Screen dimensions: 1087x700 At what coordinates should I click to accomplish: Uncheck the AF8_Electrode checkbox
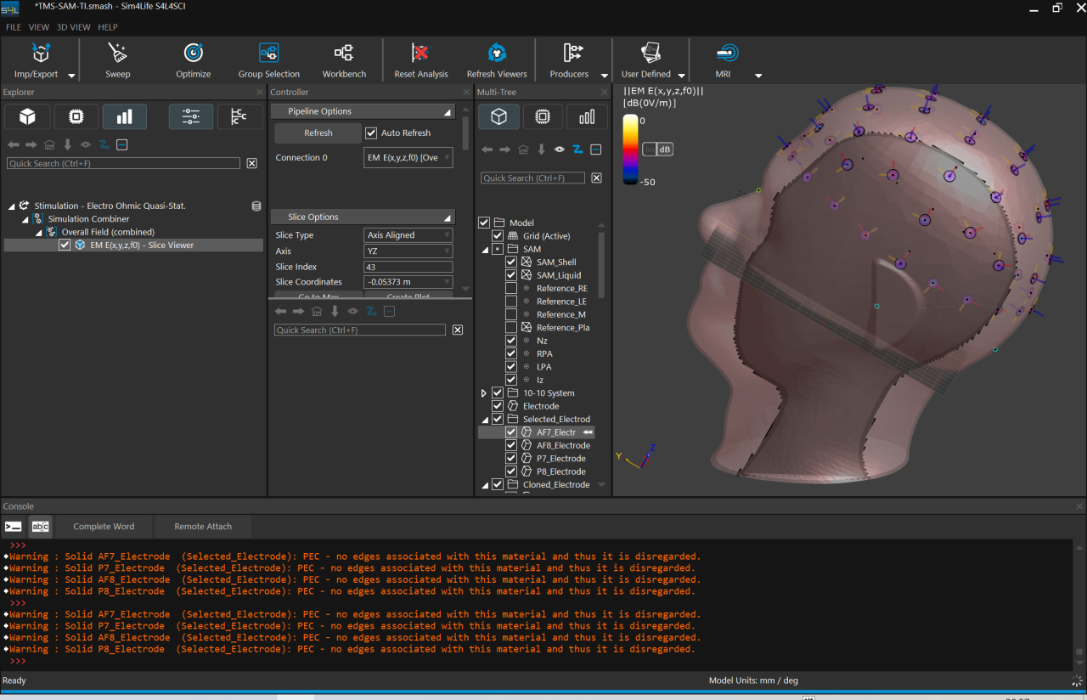tap(511, 445)
